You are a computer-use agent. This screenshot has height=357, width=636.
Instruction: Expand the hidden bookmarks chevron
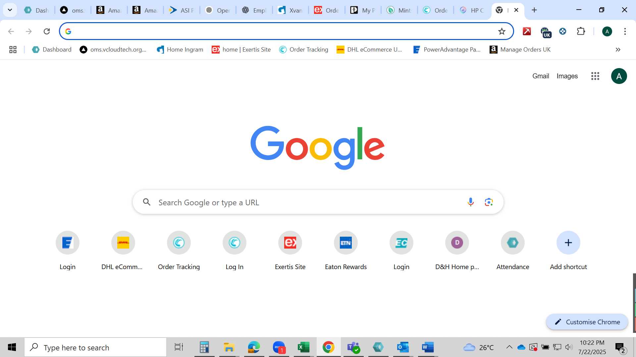tap(618, 50)
